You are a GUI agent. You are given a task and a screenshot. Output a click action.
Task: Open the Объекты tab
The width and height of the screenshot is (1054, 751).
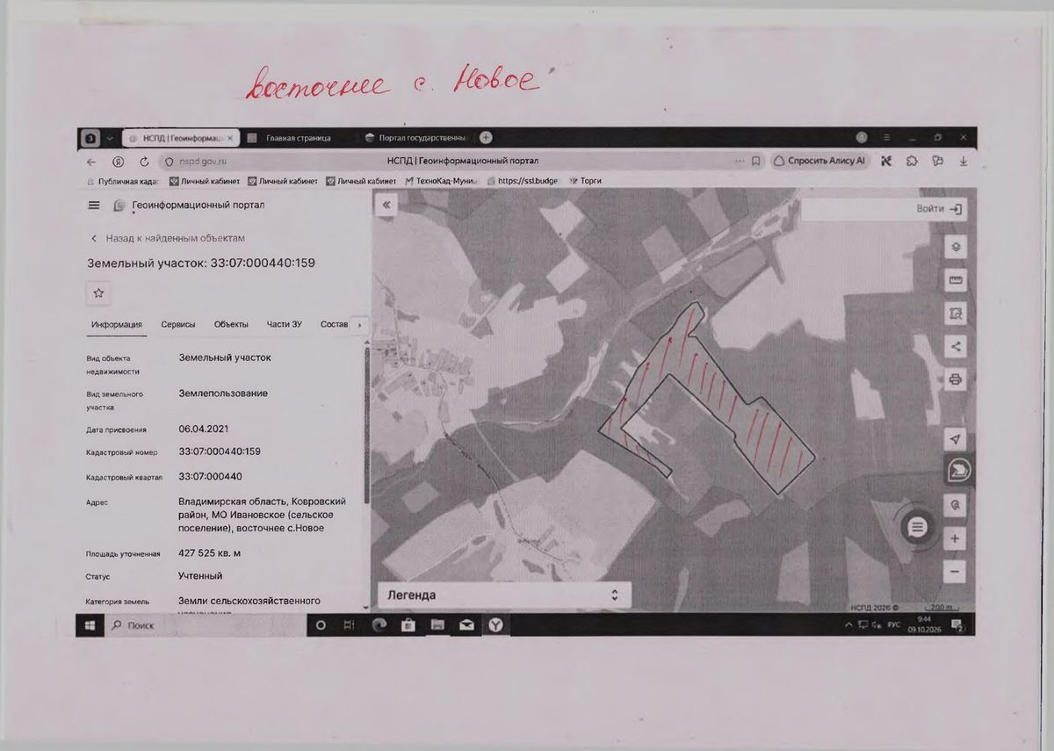click(x=231, y=324)
